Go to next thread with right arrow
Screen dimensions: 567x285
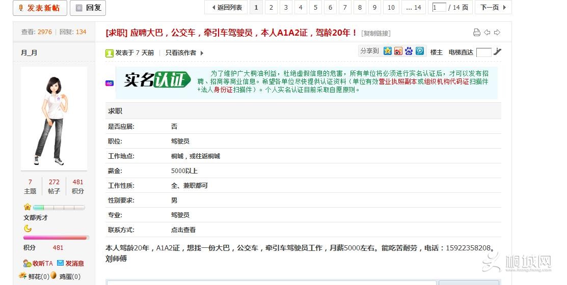(497, 33)
